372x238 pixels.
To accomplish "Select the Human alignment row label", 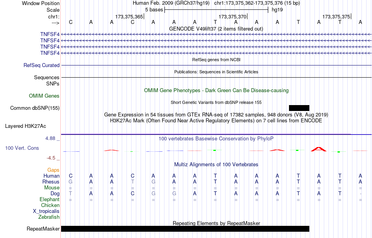I will tap(51, 176).
